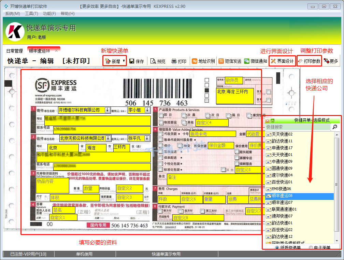Close the 顺丰速运08 tab with its X
344x260 pixels.
(56, 51)
